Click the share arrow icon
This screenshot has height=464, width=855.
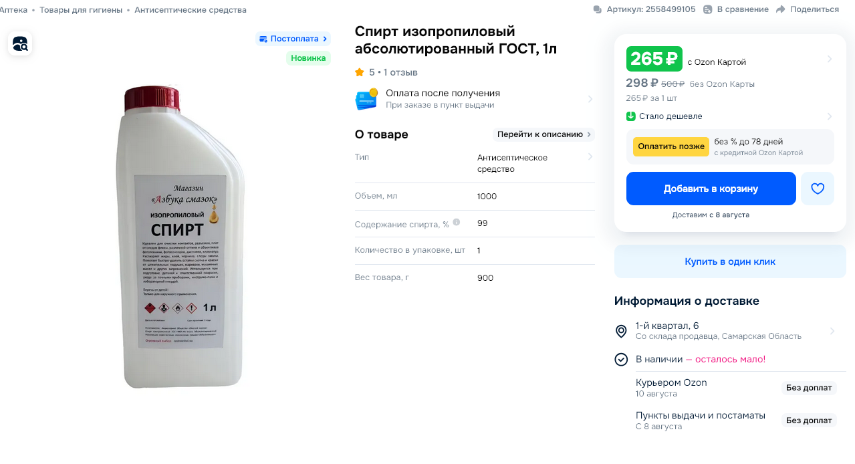pos(781,9)
